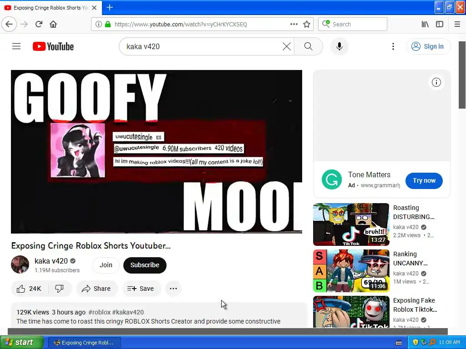Focus the Firefox Search box
The height and width of the screenshot is (349, 466).
pyautogui.click(x=353, y=24)
